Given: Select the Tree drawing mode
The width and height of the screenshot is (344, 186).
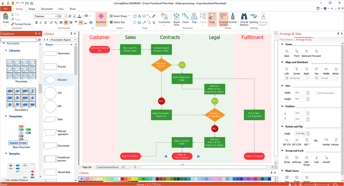Looking at the screenshot, I should tap(194, 19).
